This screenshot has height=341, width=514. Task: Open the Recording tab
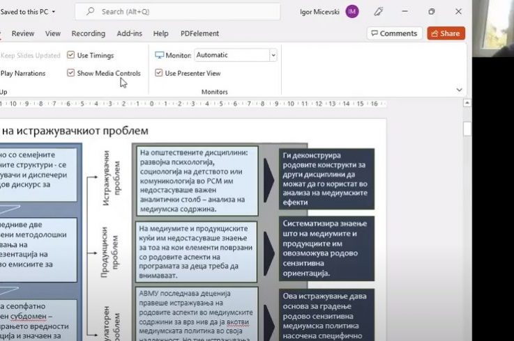pyautogui.click(x=88, y=33)
